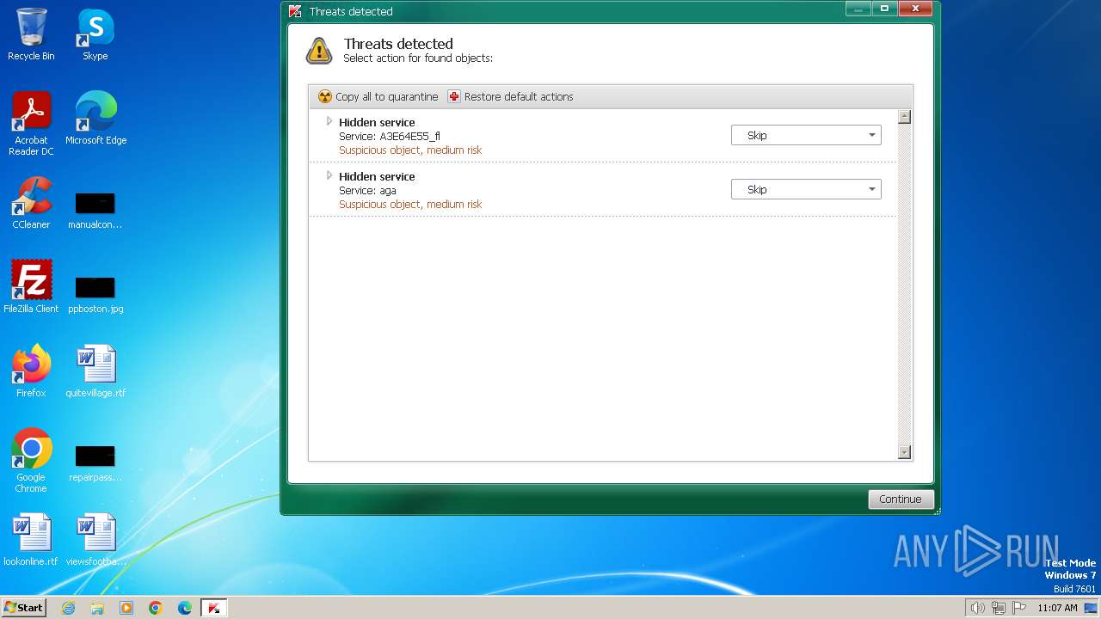Expand the A3E64E55_fl hidden service entry
Screen dimensions: 1101x619
coord(329,121)
